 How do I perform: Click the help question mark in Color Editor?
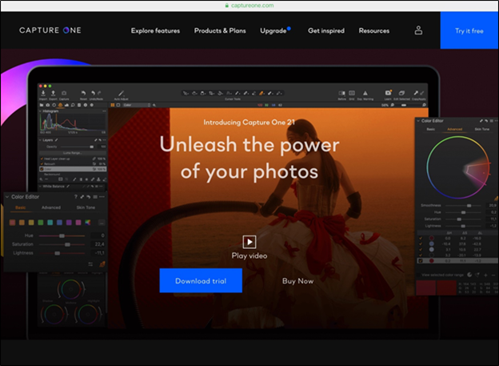click(x=76, y=197)
